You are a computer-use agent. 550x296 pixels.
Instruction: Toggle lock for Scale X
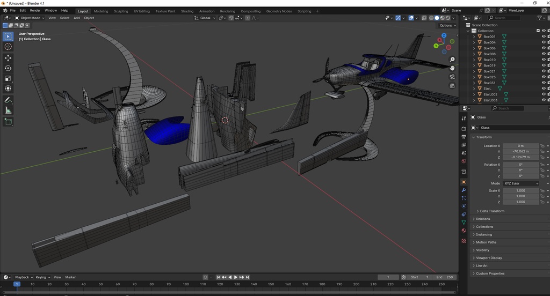click(542, 190)
